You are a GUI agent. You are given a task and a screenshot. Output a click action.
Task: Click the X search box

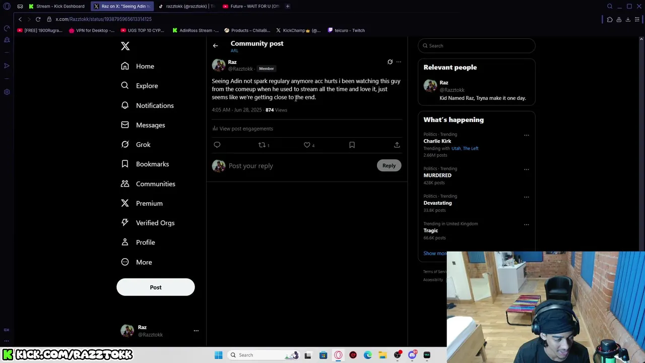[477, 46]
